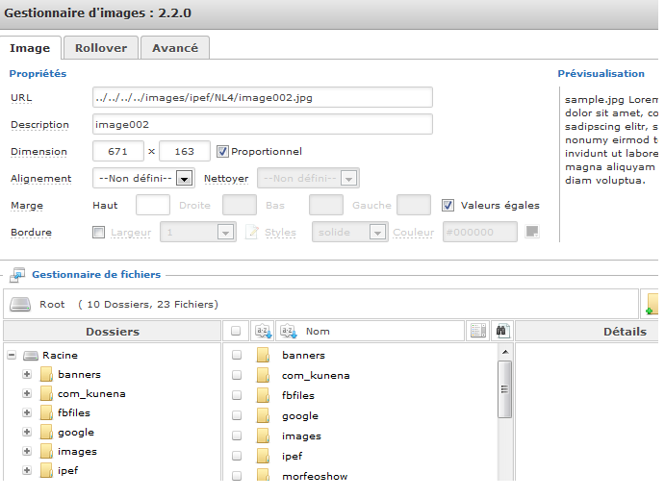This screenshot has height=498, width=665.
Task: Expand the google folder in tree
Action: coord(27,432)
